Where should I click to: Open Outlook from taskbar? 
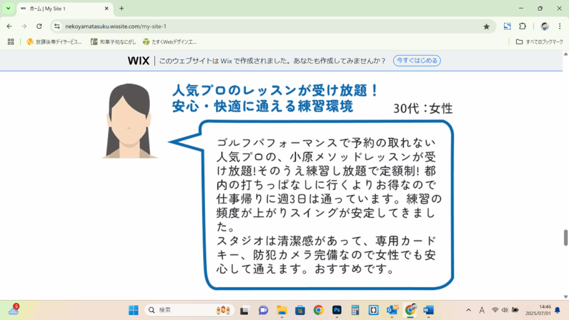click(392, 310)
